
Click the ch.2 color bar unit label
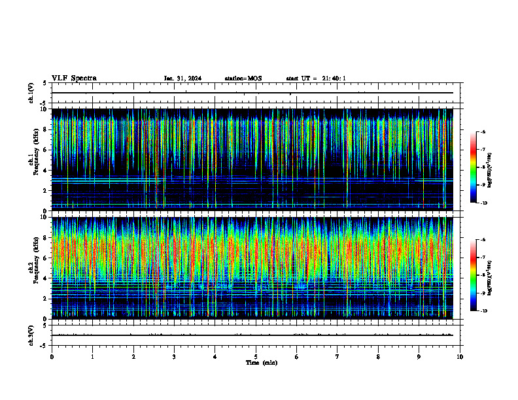click(x=490, y=278)
